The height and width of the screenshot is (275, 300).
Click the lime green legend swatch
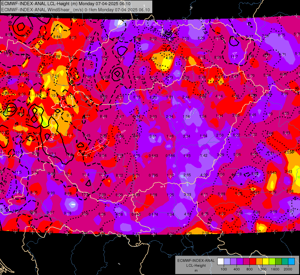[x=272, y=262]
